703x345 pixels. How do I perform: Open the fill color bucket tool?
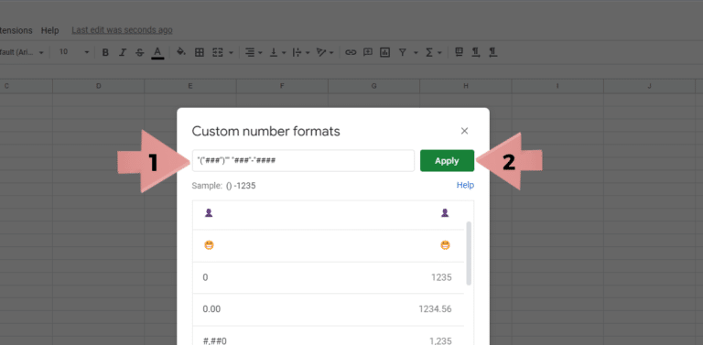point(181,52)
